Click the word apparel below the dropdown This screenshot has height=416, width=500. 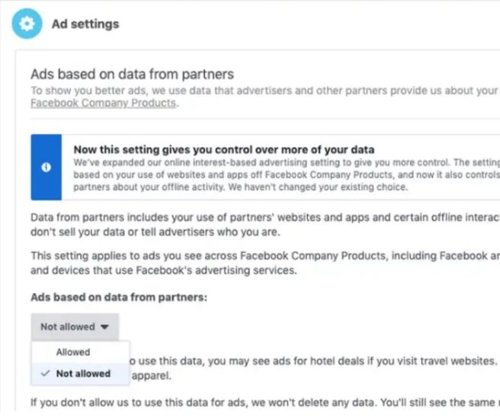click(152, 376)
